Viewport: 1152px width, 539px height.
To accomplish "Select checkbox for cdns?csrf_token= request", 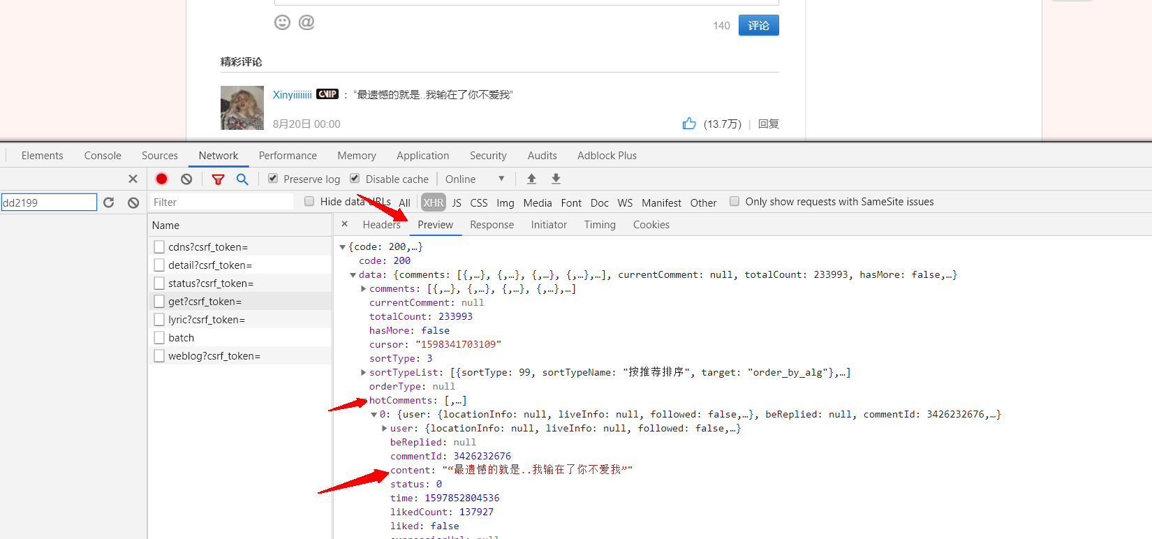I will coord(159,246).
